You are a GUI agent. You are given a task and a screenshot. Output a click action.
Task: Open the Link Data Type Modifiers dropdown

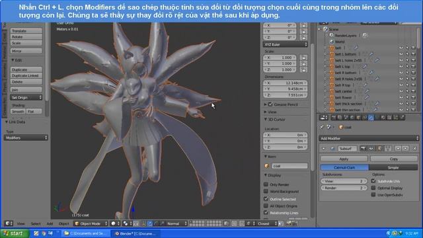point(26,138)
